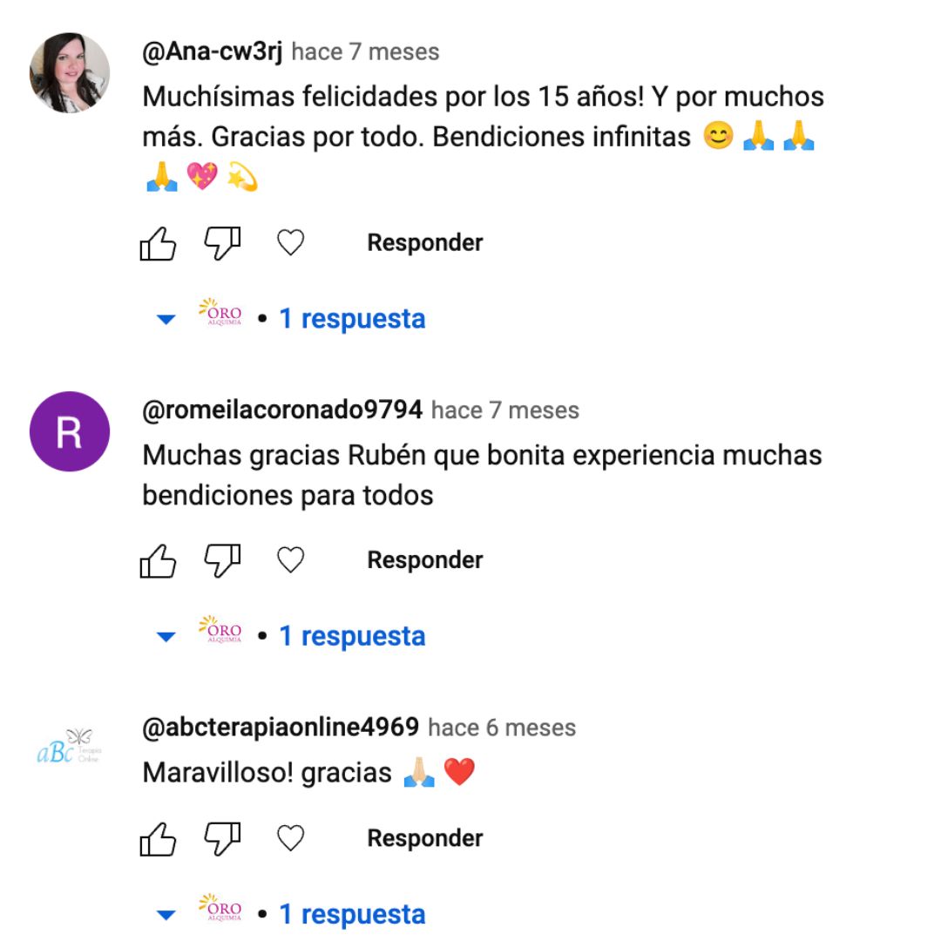Like the comment by @abcterapiaonline4969
This screenshot has height=941, width=941.
coord(158,839)
